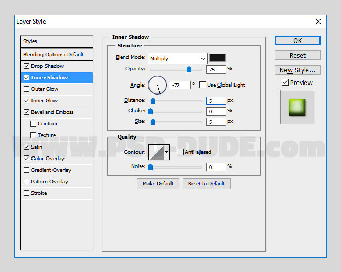Screen dimensions: 341x272
Task: Click the green style preview thumbnail
Action: tap(297, 107)
